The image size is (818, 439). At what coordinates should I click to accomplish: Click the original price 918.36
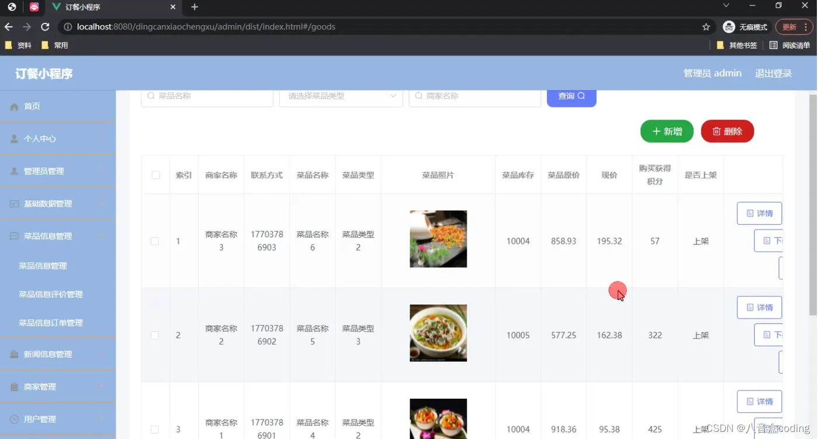click(x=564, y=429)
